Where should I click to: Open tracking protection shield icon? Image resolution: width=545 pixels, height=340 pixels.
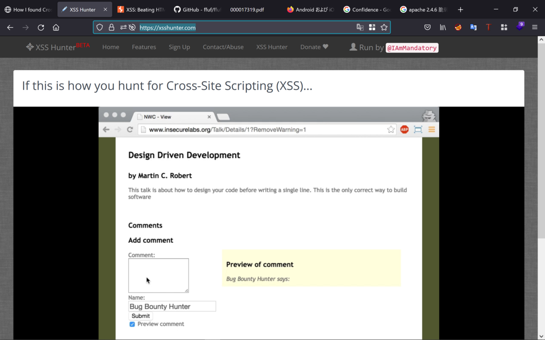click(x=99, y=28)
